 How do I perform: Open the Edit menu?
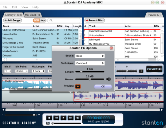pos(14,7)
